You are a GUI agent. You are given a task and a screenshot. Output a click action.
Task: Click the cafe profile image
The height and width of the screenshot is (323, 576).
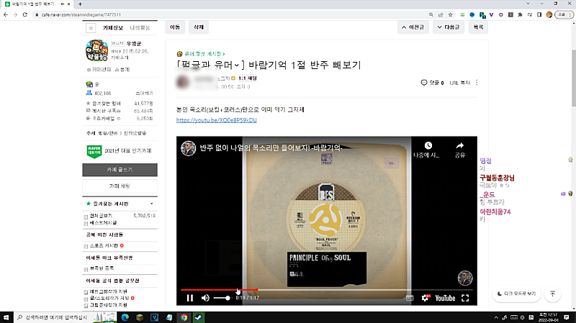(96, 50)
